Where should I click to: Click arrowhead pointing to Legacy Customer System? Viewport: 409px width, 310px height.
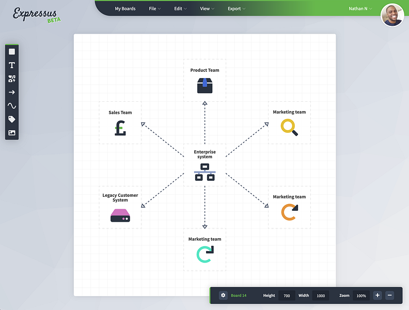(143, 206)
